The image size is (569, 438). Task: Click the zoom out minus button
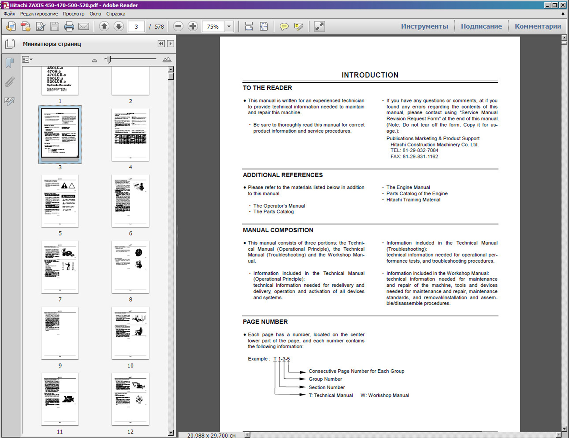coord(178,26)
